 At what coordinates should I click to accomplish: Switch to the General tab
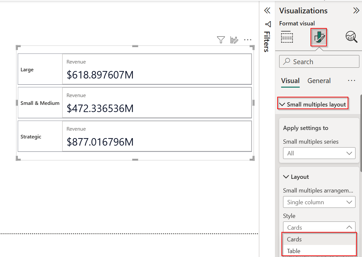coord(319,81)
